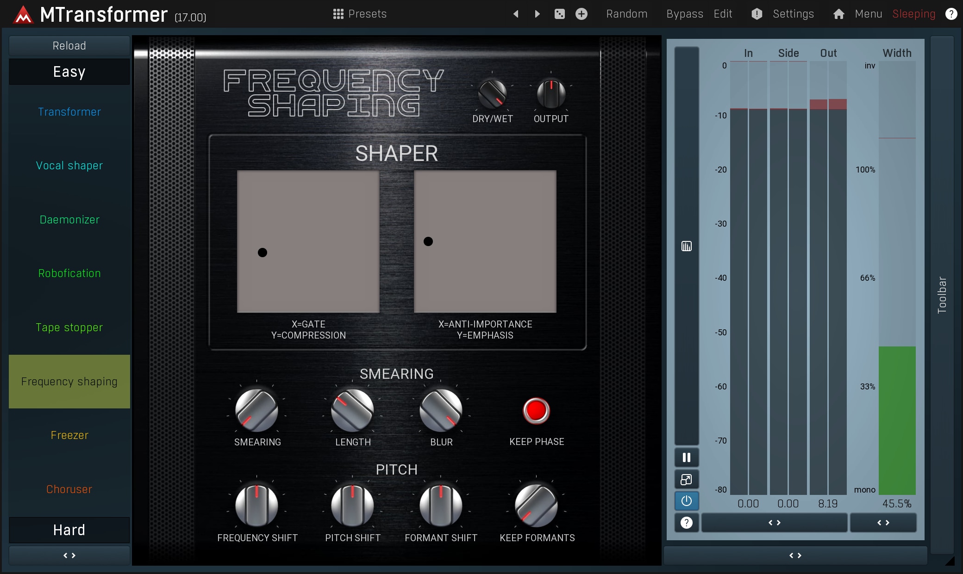Open the Presets menu

[x=360, y=14]
